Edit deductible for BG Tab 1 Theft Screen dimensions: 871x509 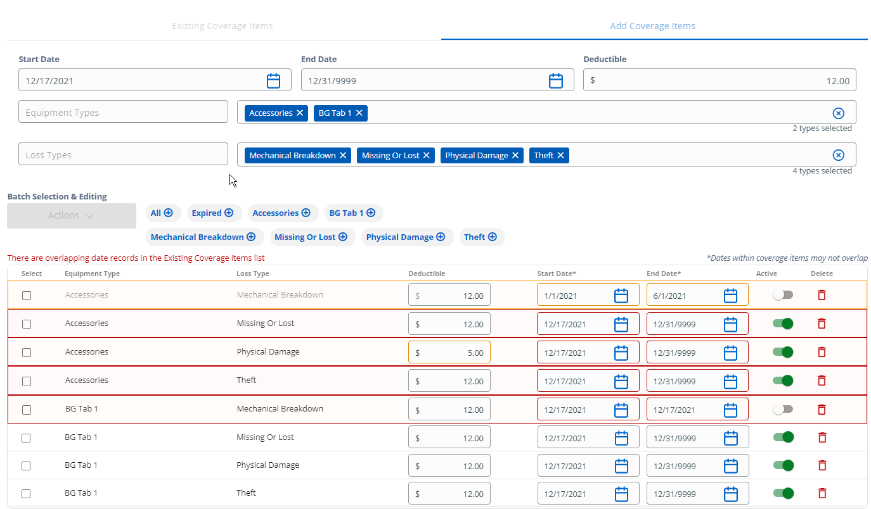[x=449, y=494]
